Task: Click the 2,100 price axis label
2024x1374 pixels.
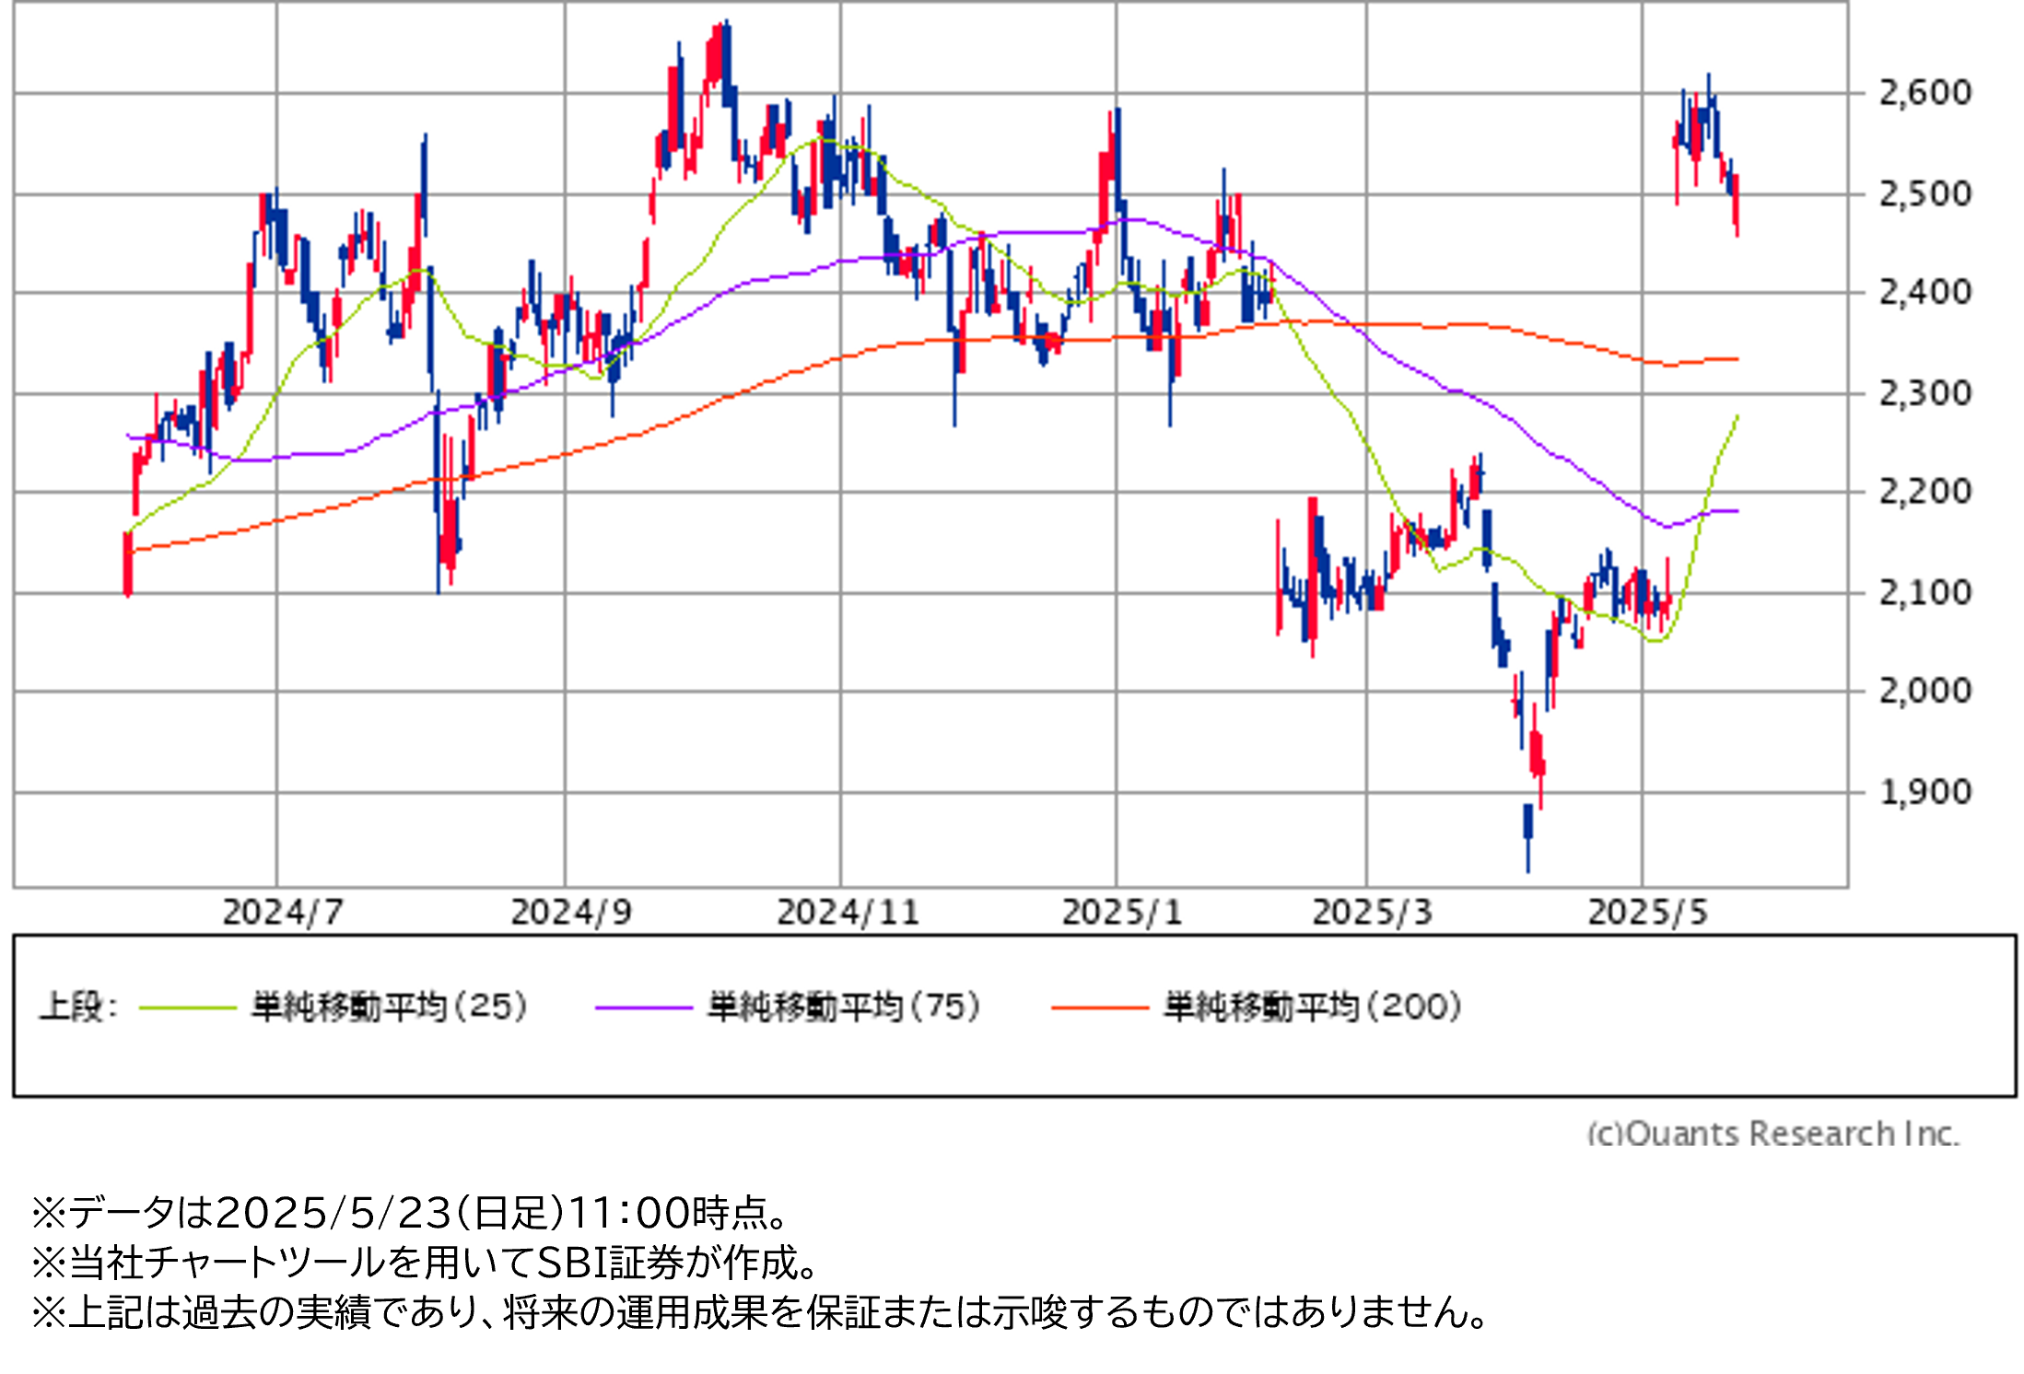Action: coord(1925,592)
